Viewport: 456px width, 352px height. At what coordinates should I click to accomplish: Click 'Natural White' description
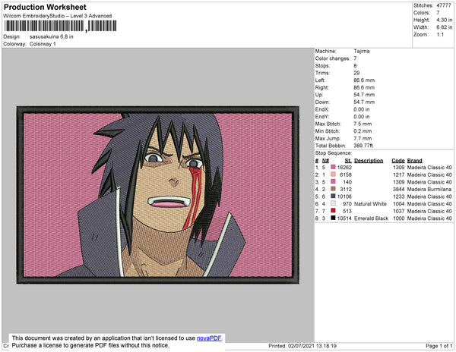(x=370, y=204)
